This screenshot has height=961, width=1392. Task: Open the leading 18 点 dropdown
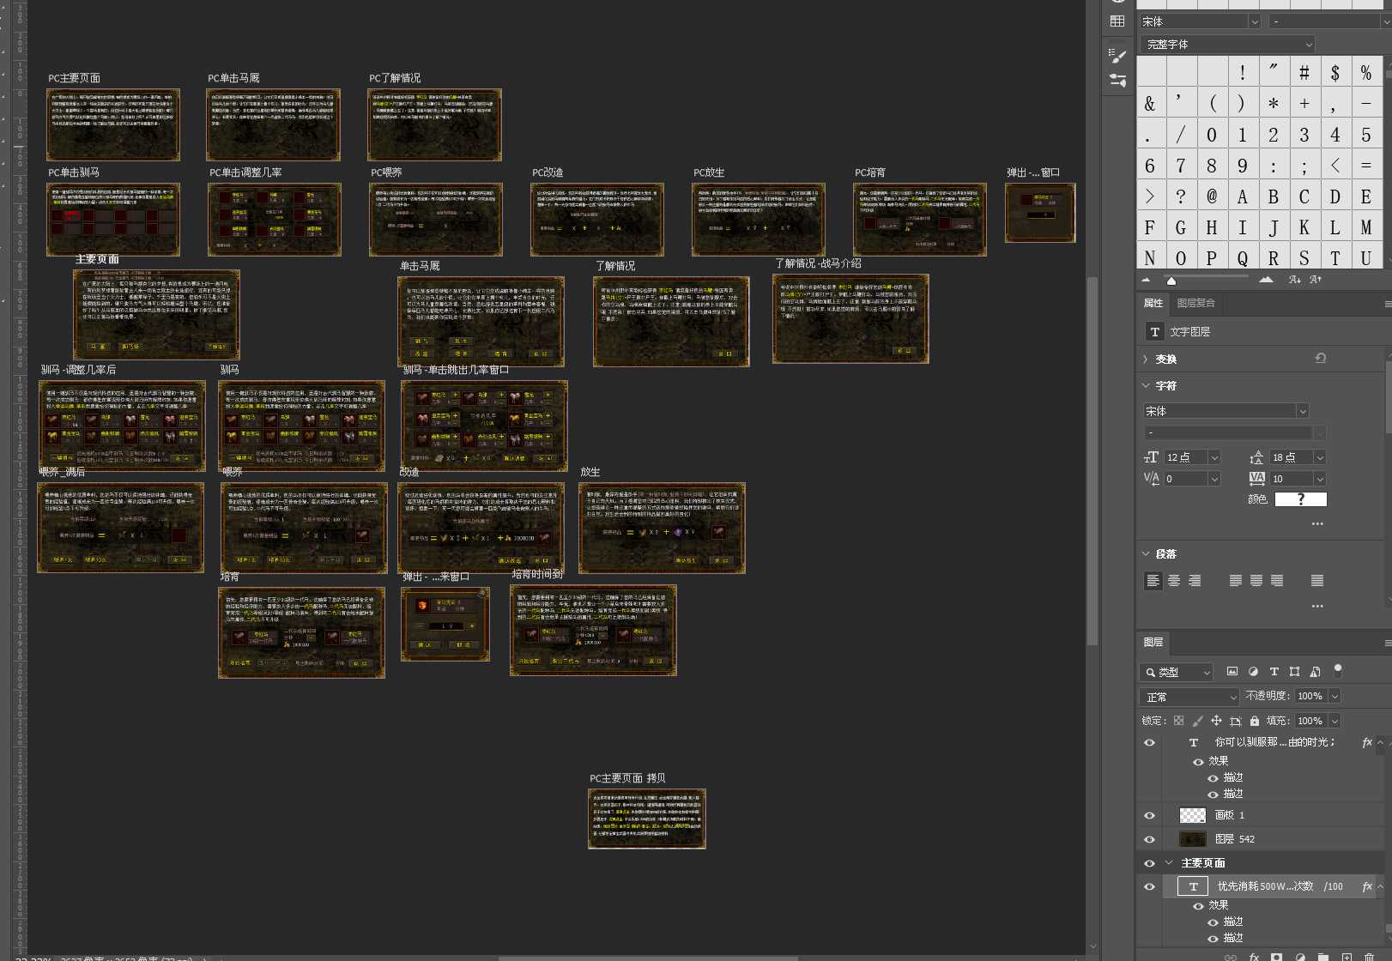[x=1320, y=457]
